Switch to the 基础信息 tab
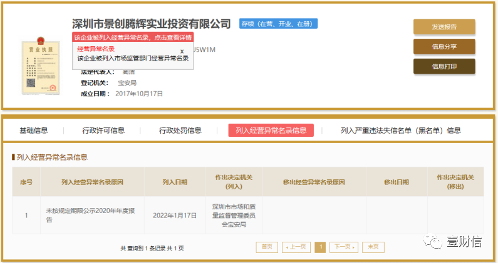The height and width of the screenshot is (263, 498). pyautogui.click(x=34, y=130)
